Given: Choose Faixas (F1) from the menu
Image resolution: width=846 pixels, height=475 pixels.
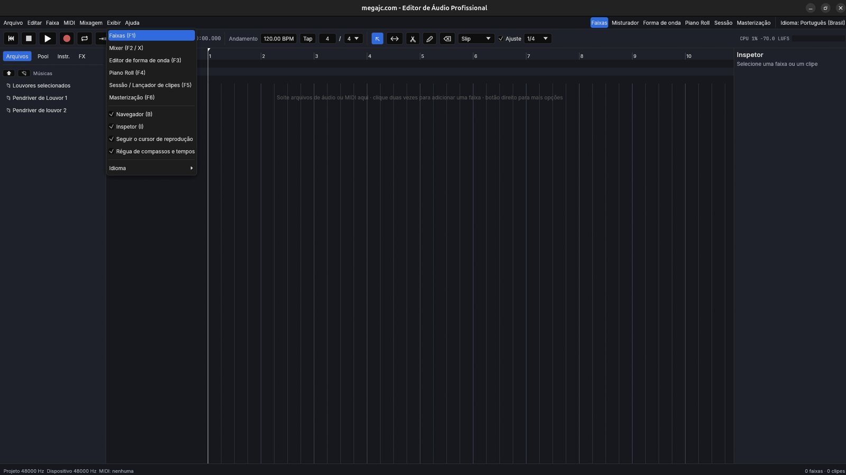Looking at the screenshot, I should 152,35.
